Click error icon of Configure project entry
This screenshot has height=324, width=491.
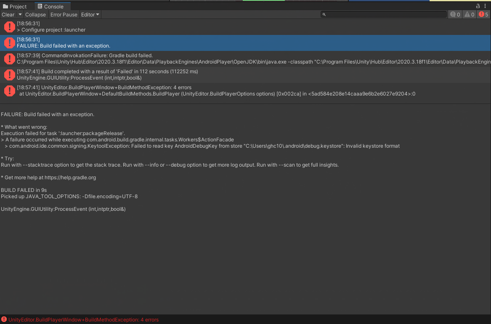9,27
